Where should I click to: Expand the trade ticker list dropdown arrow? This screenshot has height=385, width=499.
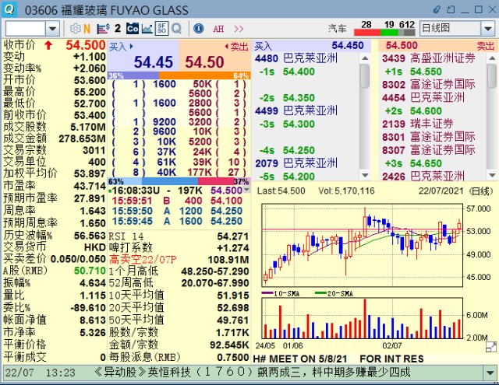246,190
